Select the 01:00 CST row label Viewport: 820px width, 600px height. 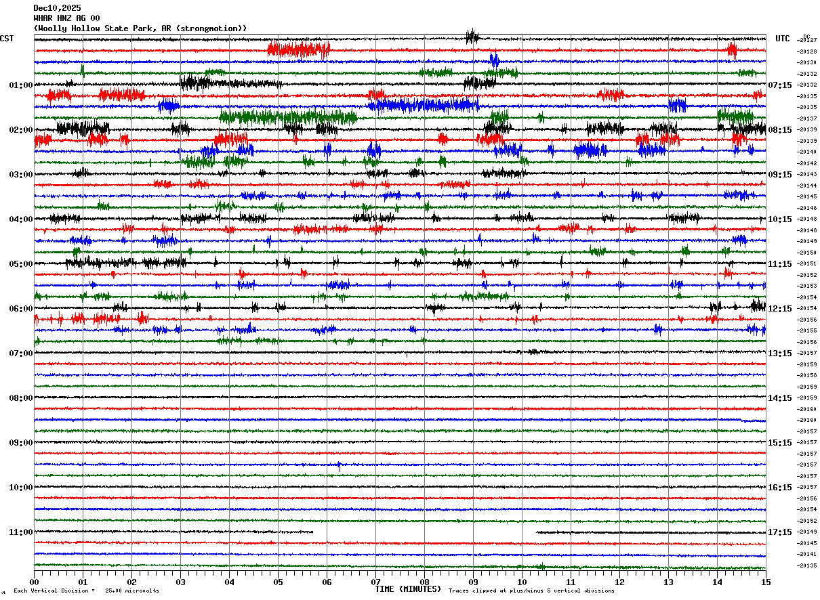[21, 85]
